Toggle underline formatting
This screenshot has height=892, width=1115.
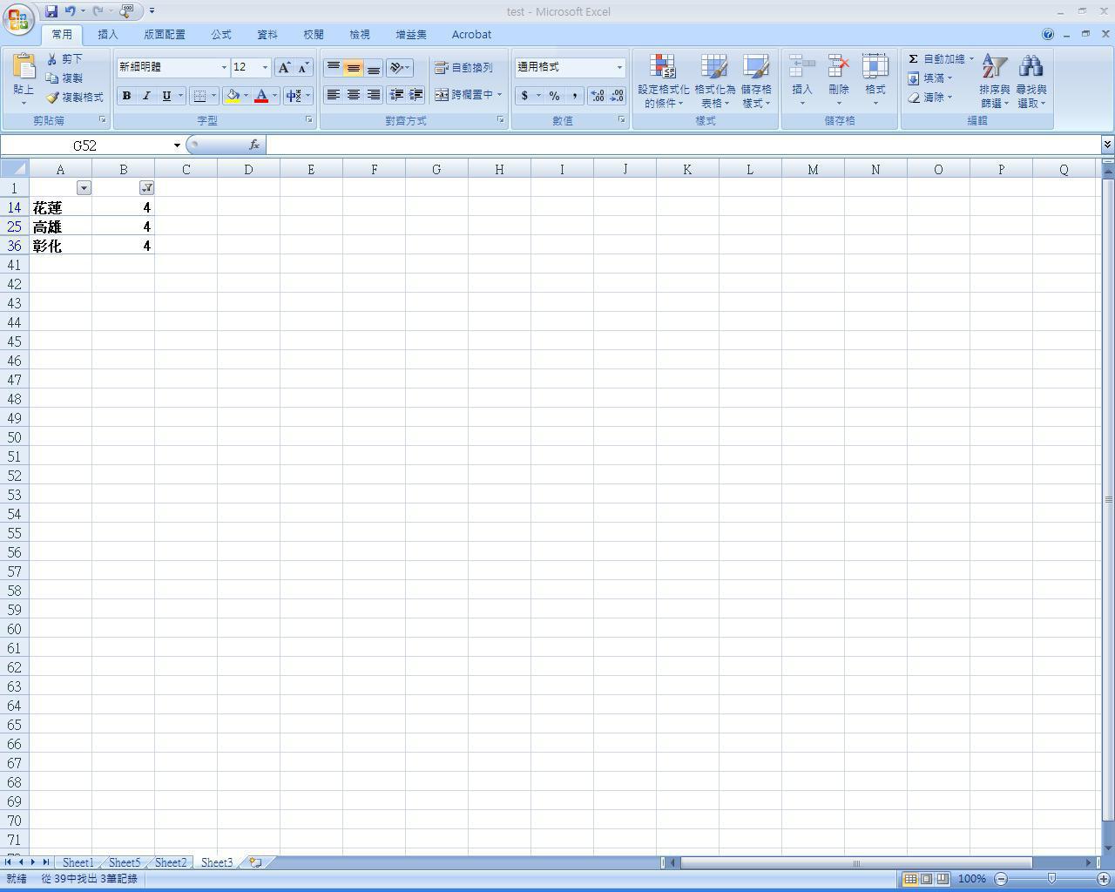(166, 96)
